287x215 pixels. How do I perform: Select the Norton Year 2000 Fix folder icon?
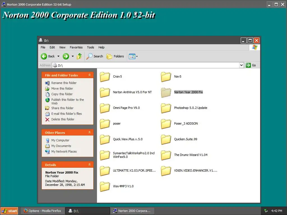(166, 92)
